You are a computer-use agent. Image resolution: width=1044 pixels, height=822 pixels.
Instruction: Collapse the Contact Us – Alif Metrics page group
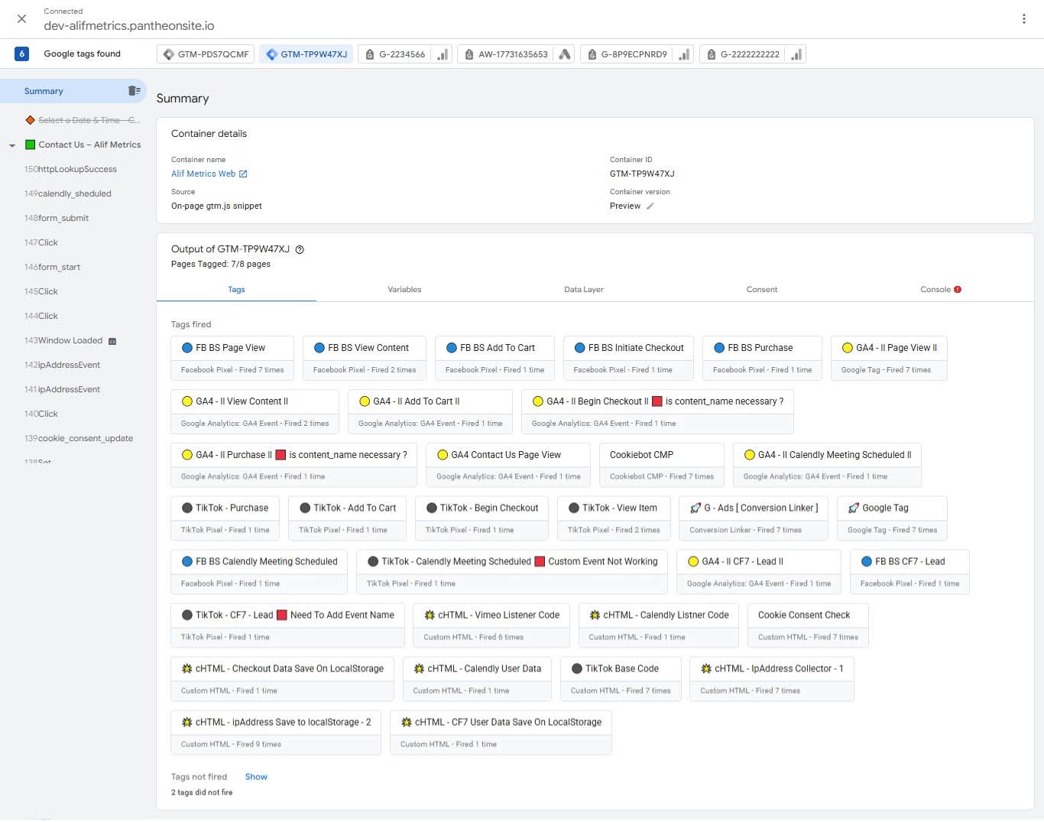click(x=12, y=145)
